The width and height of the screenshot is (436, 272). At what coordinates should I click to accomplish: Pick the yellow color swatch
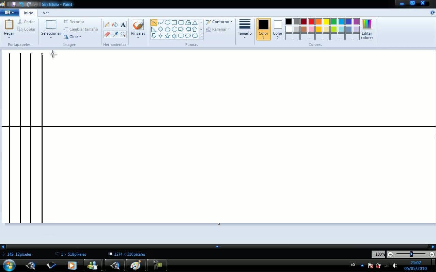326,22
